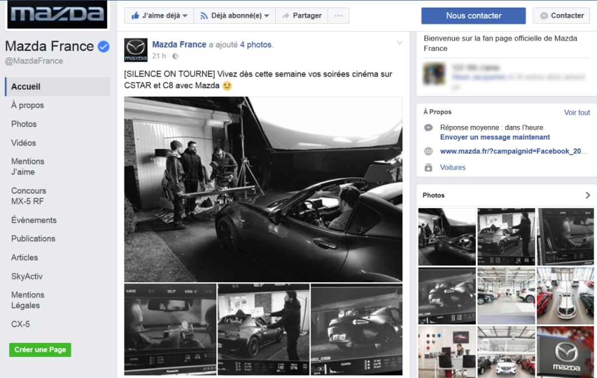Expand the Photos panel chevron arrow
This screenshot has height=378, width=597.
tap(588, 195)
